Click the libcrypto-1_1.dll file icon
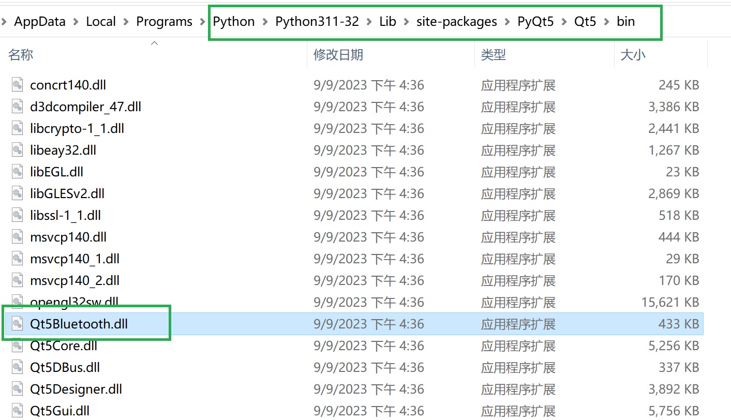The image size is (731, 420). pos(18,128)
